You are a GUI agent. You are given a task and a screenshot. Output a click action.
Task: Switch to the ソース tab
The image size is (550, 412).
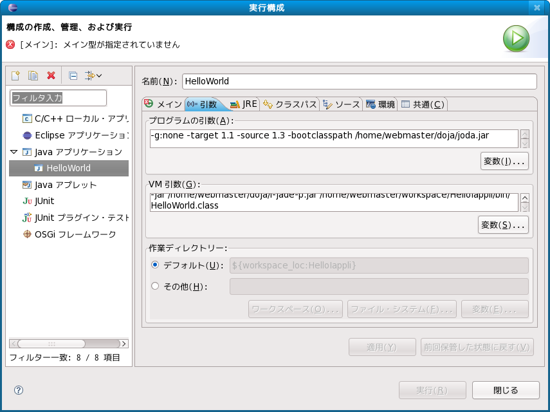coord(341,104)
